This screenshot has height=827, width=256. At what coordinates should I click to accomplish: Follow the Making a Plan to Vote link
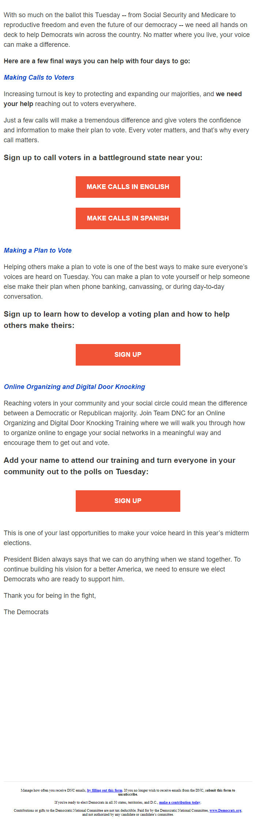pyautogui.click(x=38, y=250)
